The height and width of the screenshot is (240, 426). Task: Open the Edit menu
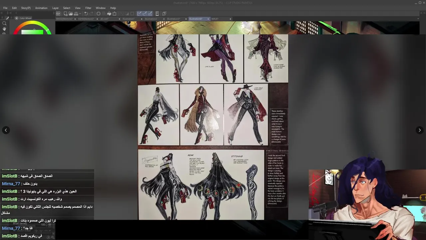click(14, 8)
